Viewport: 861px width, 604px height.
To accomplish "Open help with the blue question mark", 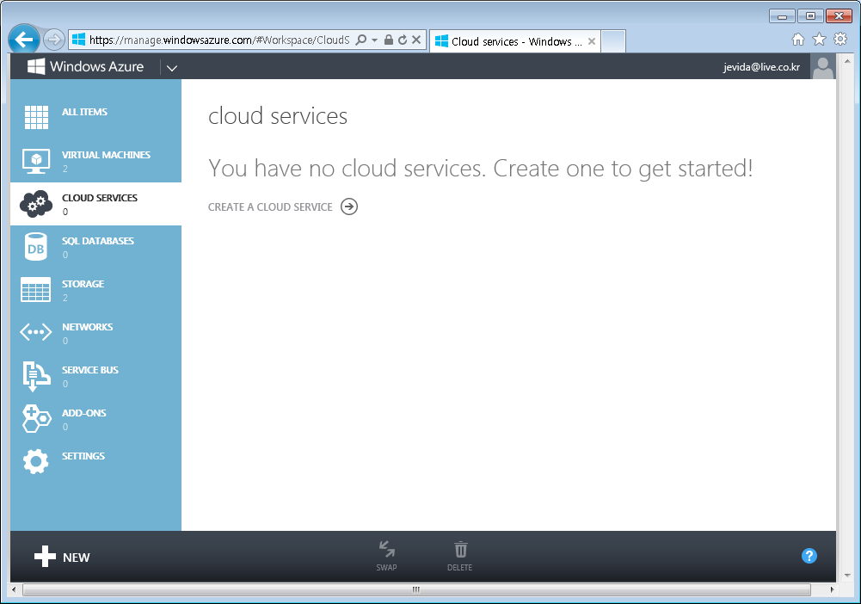I will pyautogui.click(x=809, y=556).
